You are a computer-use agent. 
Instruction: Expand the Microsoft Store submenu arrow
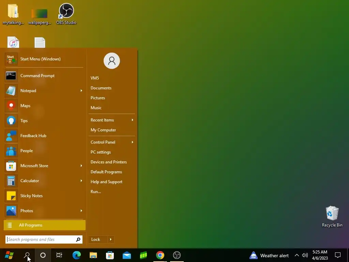pyautogui.click(x=81, y=166)
